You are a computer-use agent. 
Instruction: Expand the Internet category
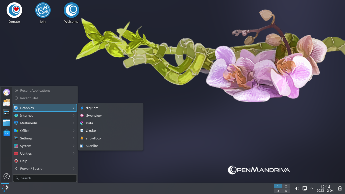tap(45, 115)
